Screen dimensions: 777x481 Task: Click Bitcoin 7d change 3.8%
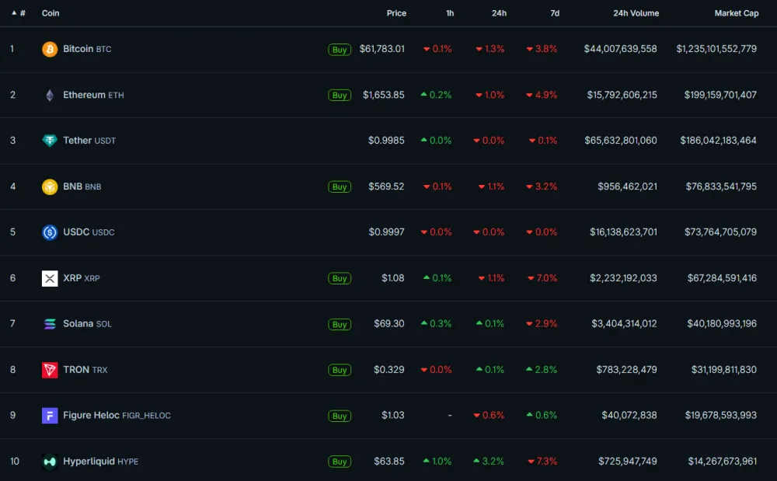pos(542,49)
